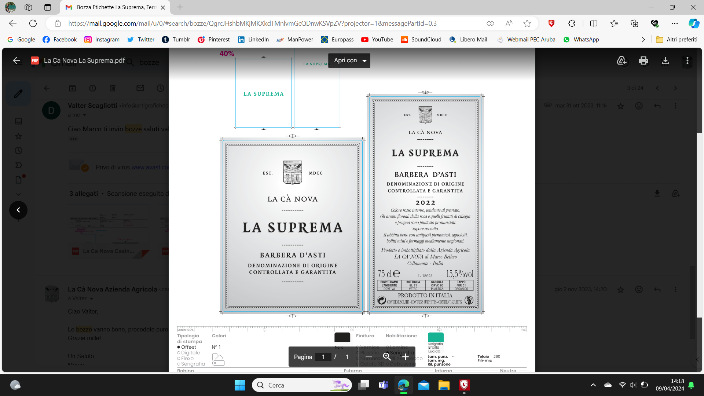Screen dimensions: 704x396
Task: Print the La Ca Nova PDF
Action: coord(643,60)
